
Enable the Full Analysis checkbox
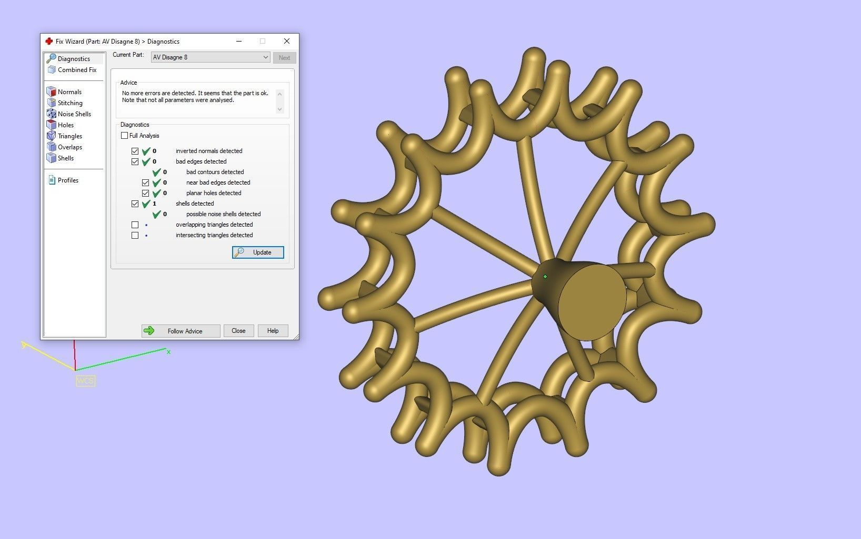[125, 135]
